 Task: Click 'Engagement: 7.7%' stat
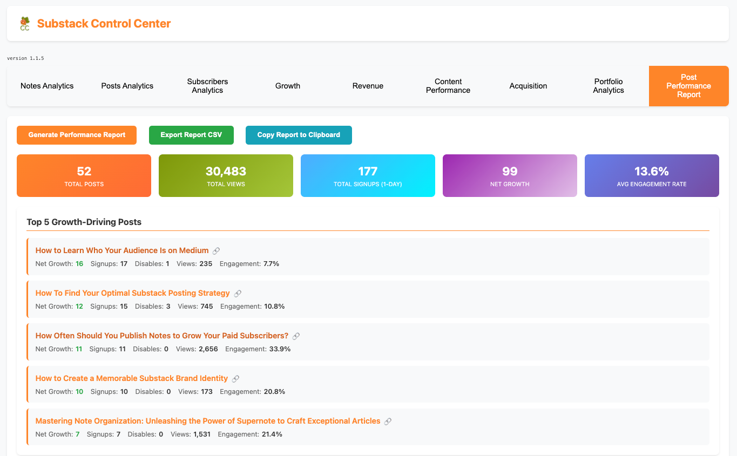(x=249, y=264)
